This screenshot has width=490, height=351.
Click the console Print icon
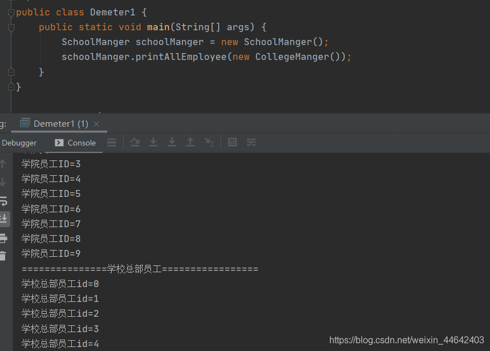[3, 238]
